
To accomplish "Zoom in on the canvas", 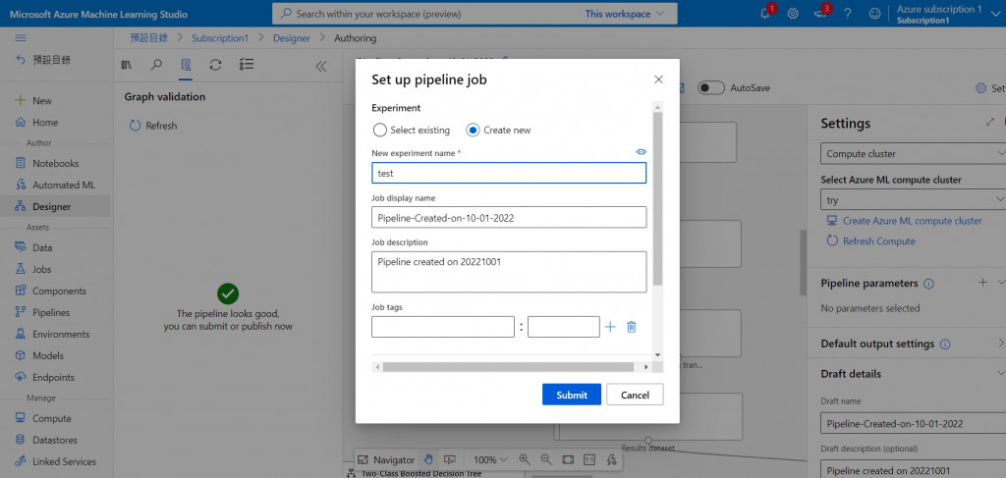I will click(x=525, y=459).
